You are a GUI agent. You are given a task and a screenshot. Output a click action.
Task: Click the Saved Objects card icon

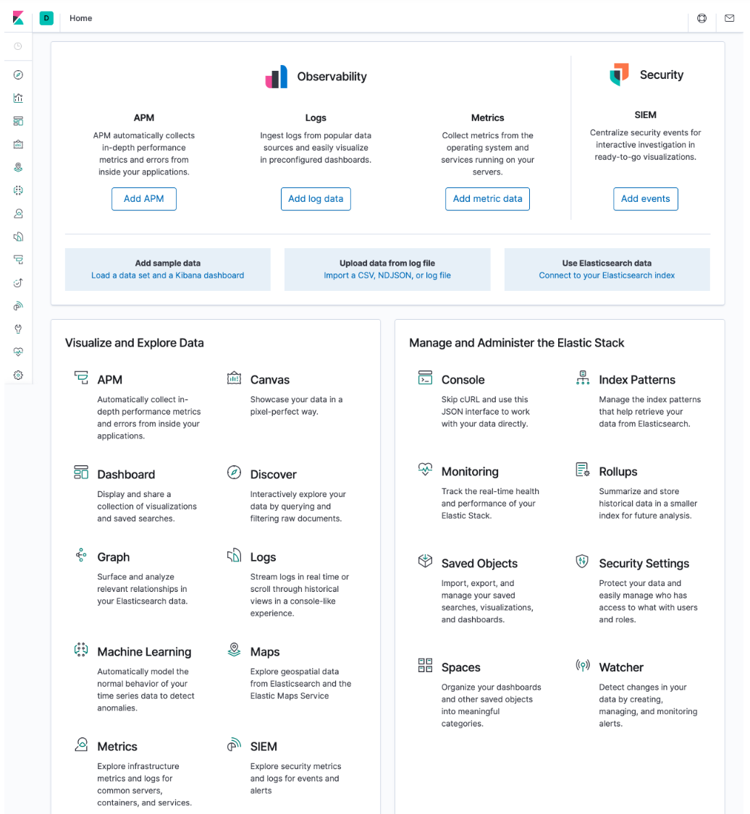pyautogui.click(x=426, y=561)
